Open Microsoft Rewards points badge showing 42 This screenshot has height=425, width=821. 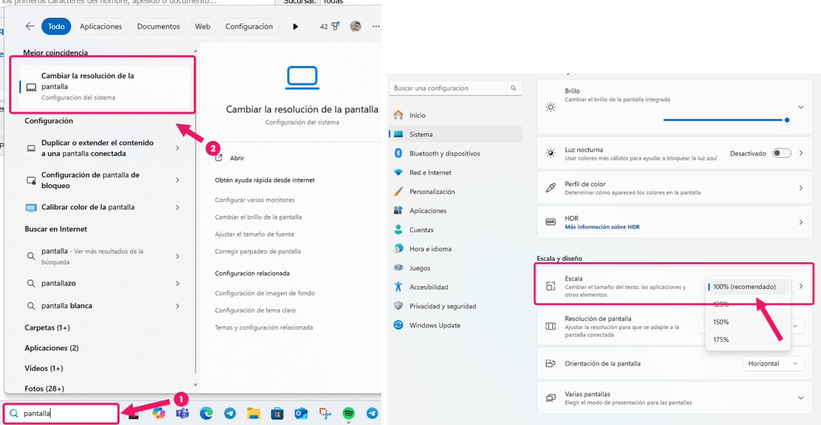click(330, 26)
